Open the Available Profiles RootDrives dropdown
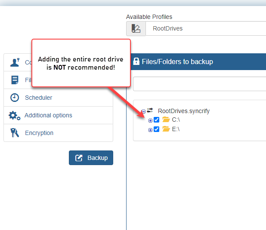Image resolution: width=266 pixels, height=230 pixels. [206, 28]
